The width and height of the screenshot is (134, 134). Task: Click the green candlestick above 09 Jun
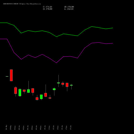pos(41,97)
